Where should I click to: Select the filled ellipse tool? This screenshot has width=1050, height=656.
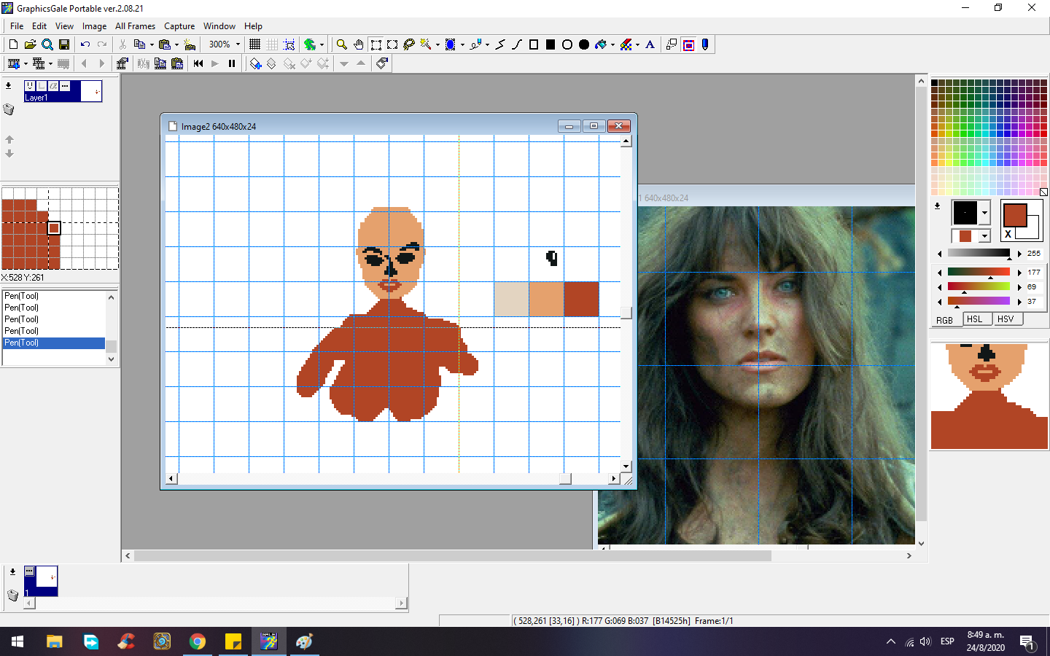pyautogui.click(x=584, y=44)
